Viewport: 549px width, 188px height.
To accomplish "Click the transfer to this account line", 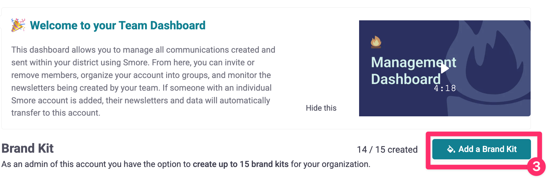I will coord(56,113).
